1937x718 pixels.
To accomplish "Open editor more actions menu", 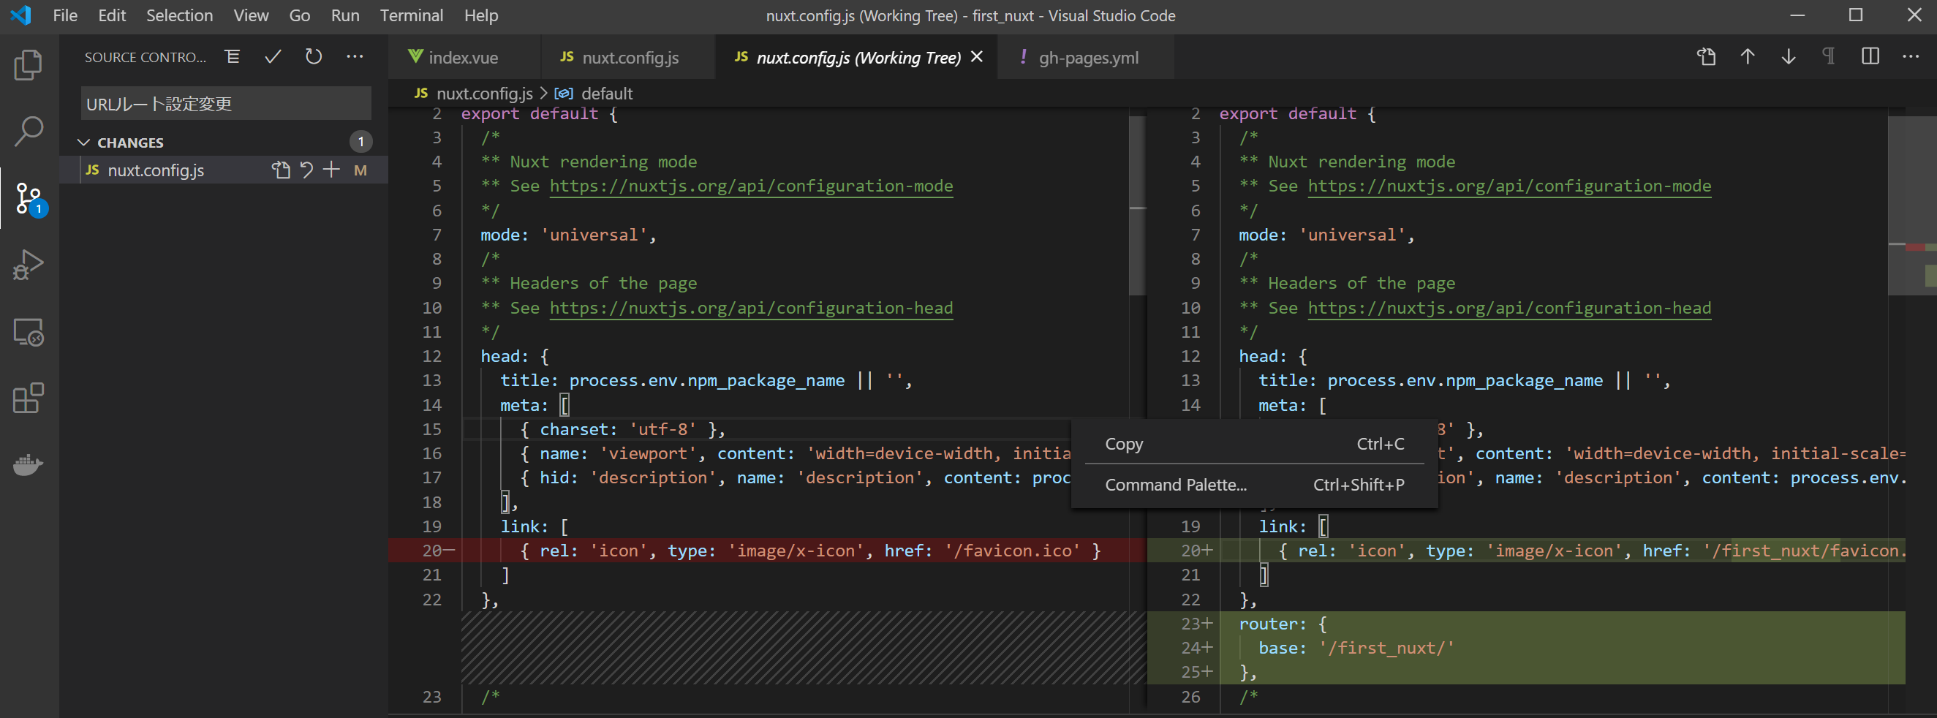I will (1911, 57).
